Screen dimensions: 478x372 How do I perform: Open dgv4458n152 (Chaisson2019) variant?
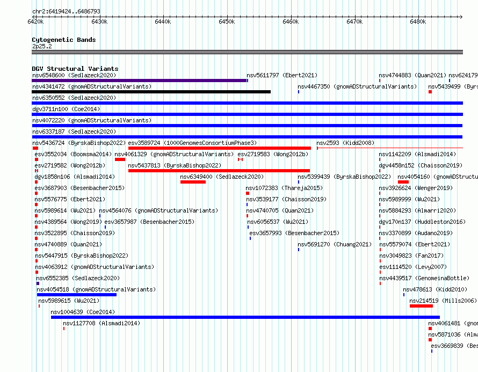pyautogui.click(x=421, y=165)
